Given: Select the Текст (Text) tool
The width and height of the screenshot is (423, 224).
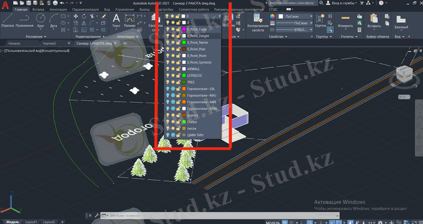Looking at the screenshot, I should 116,21.
